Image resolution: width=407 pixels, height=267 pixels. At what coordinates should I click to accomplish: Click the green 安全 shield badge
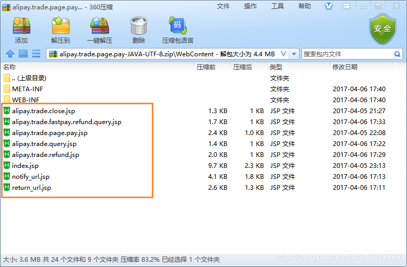pos(382,29)
